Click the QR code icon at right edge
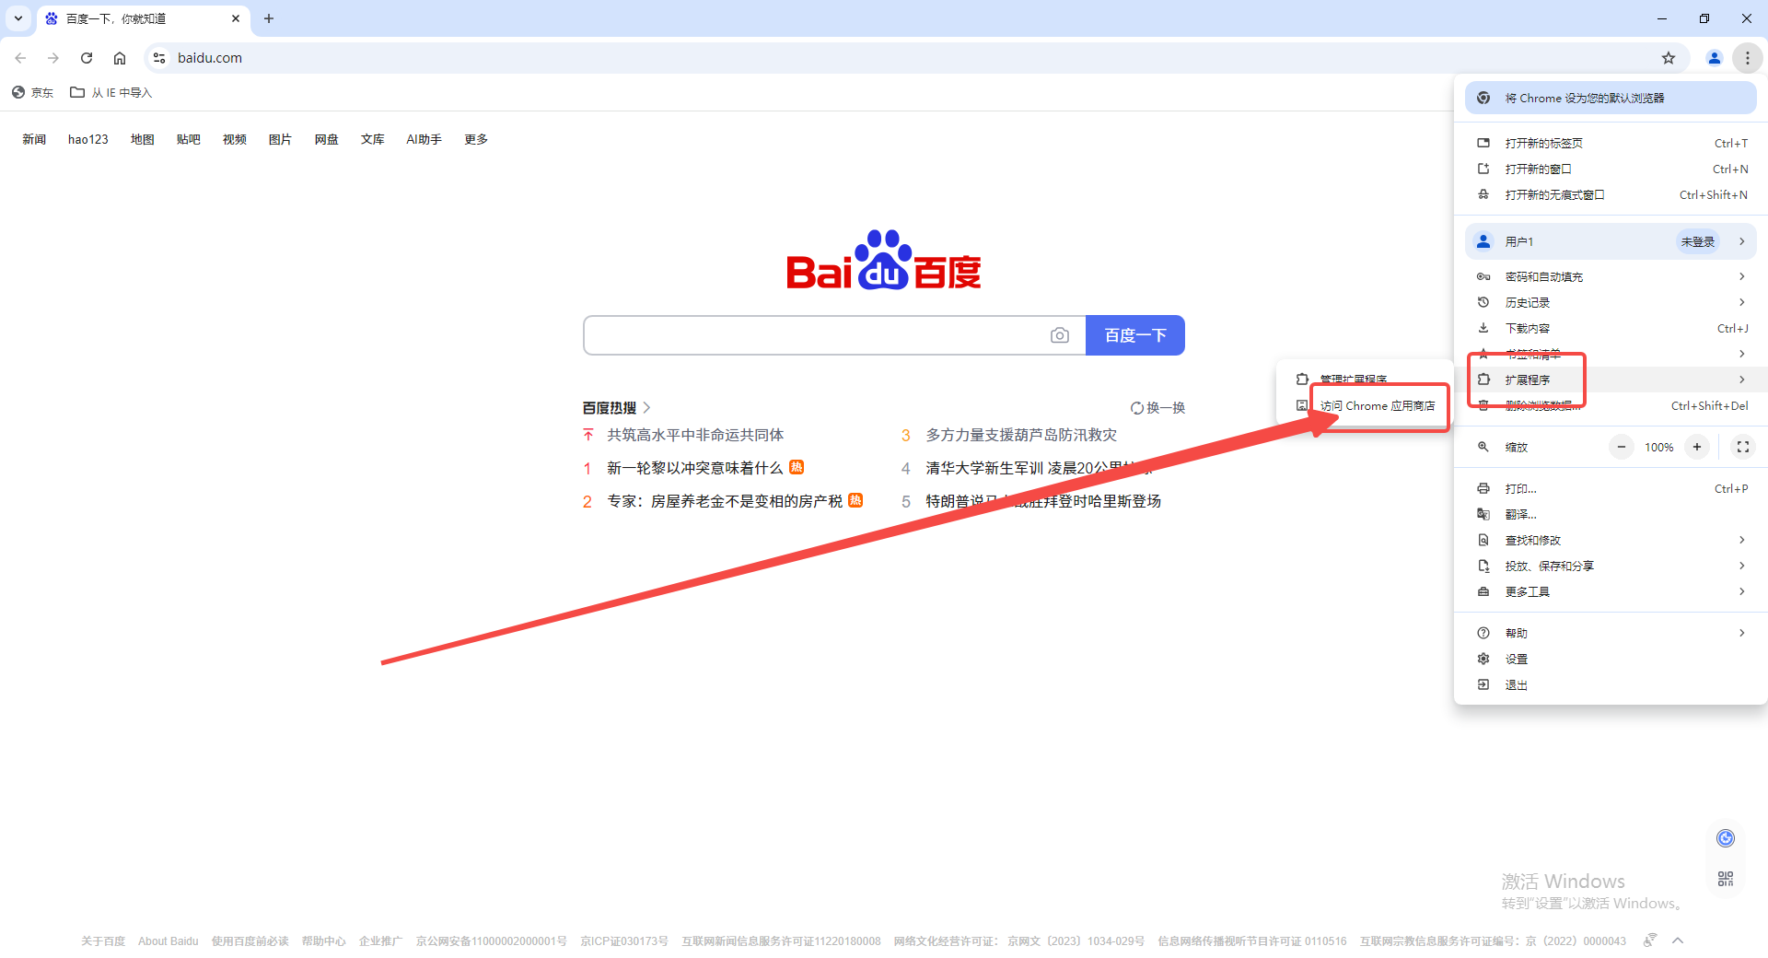 [1726, 879]
